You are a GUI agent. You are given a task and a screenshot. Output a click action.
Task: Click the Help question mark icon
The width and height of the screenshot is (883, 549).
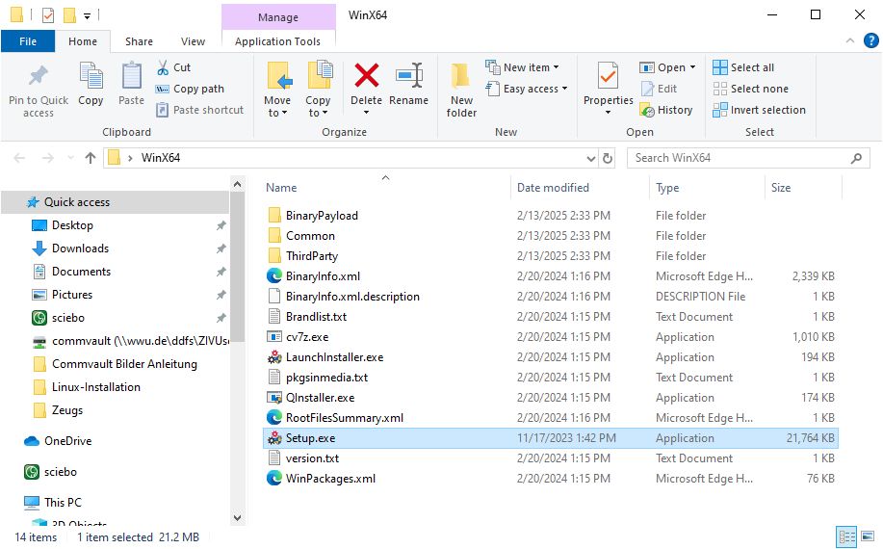[870, 41]
